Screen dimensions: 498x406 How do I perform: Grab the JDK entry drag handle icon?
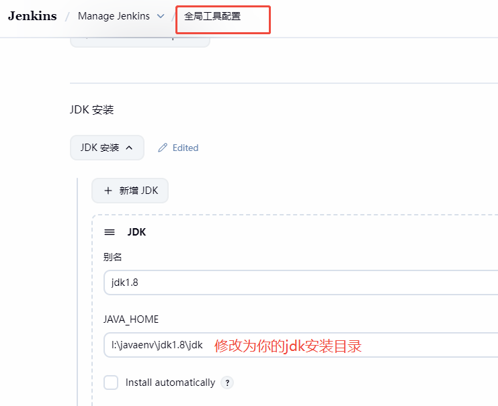pyautogui.click(x=110, y=232)
